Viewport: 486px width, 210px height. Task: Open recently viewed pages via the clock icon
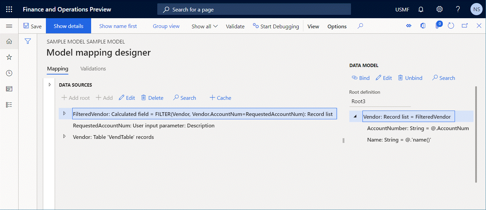click(x=9, y=73)
